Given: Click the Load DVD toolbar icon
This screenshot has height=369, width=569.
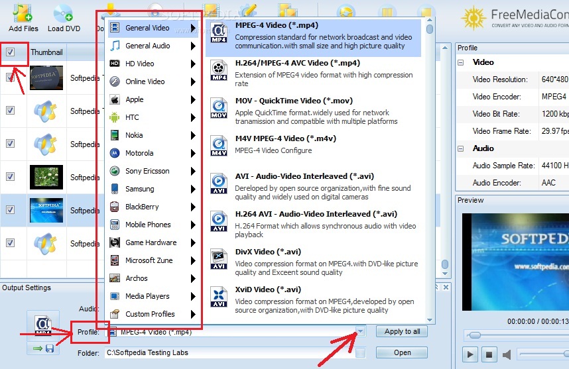Looking at the screenshot, I should click(63, 13).
